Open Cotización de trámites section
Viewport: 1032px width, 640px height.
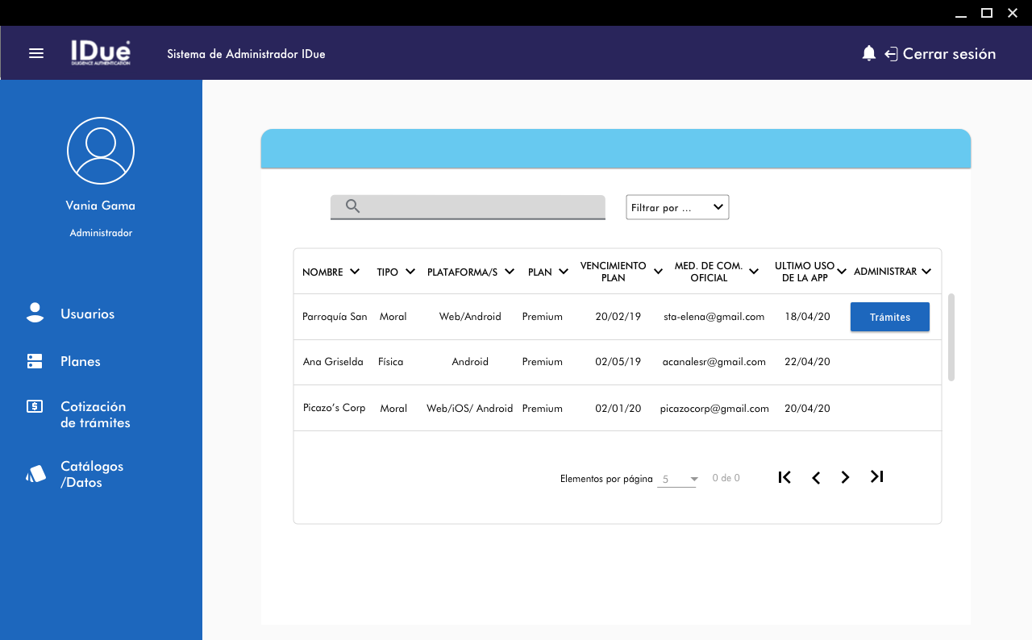click(x=94, y=414)
